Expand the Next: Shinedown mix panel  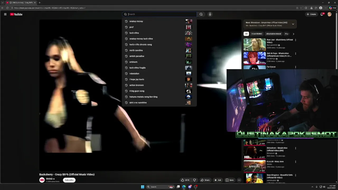pyautogui.click(x=293, y=24)
